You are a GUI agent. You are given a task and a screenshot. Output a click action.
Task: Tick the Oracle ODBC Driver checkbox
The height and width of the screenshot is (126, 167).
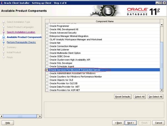click(47, 56)
